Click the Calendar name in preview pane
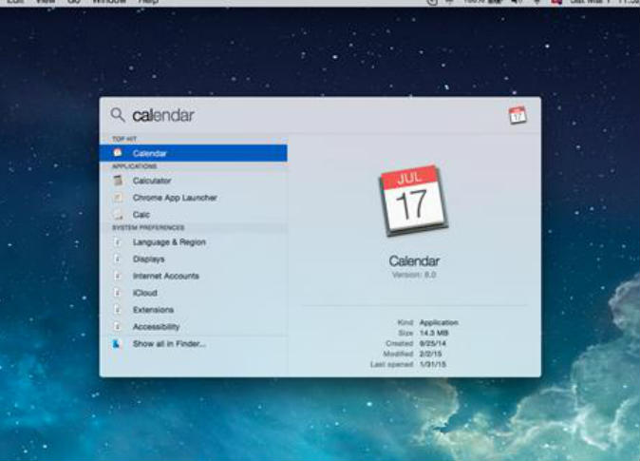Viewport: 640px width, 461px height. pyautogui.click(x=414, y=260)
